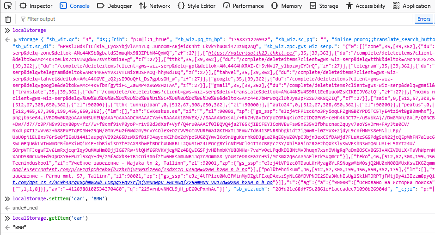Viewport: 435px width, 235px height.
Task: Click the undefined result output
Action: pos(25,209)
